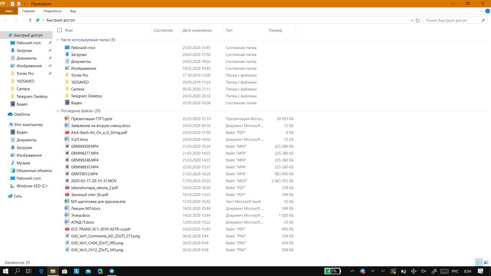491x276 pixels.
Task: Go up one folder level arrow
Action: [x=30, y=20]
